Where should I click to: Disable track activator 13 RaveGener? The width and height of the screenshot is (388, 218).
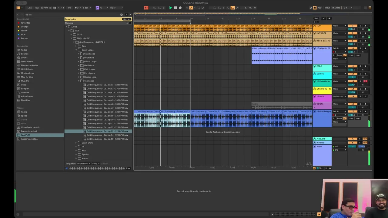pos(353,81)
